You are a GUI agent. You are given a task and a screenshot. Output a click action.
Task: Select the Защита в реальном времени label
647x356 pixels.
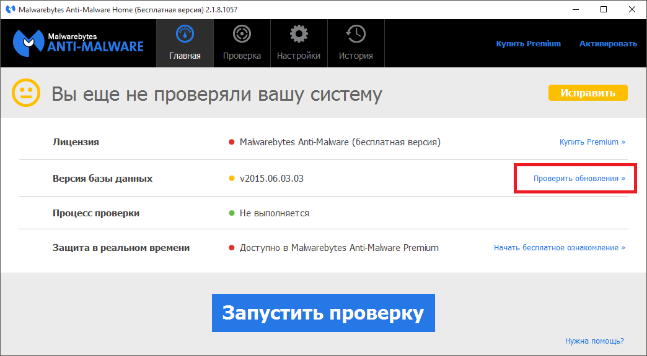pos(121,248)
